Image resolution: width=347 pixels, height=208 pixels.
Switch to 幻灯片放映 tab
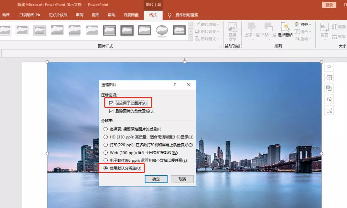pos(58,15)
